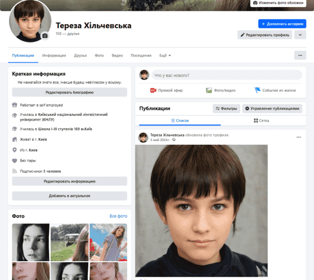Click the Что у вас нового input field

226,75
